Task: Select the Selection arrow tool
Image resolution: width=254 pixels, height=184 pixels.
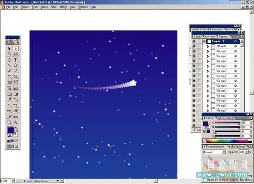Action: [9, 49]
